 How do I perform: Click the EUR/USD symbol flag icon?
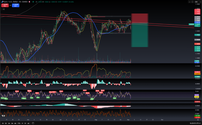tap(2, 2)
